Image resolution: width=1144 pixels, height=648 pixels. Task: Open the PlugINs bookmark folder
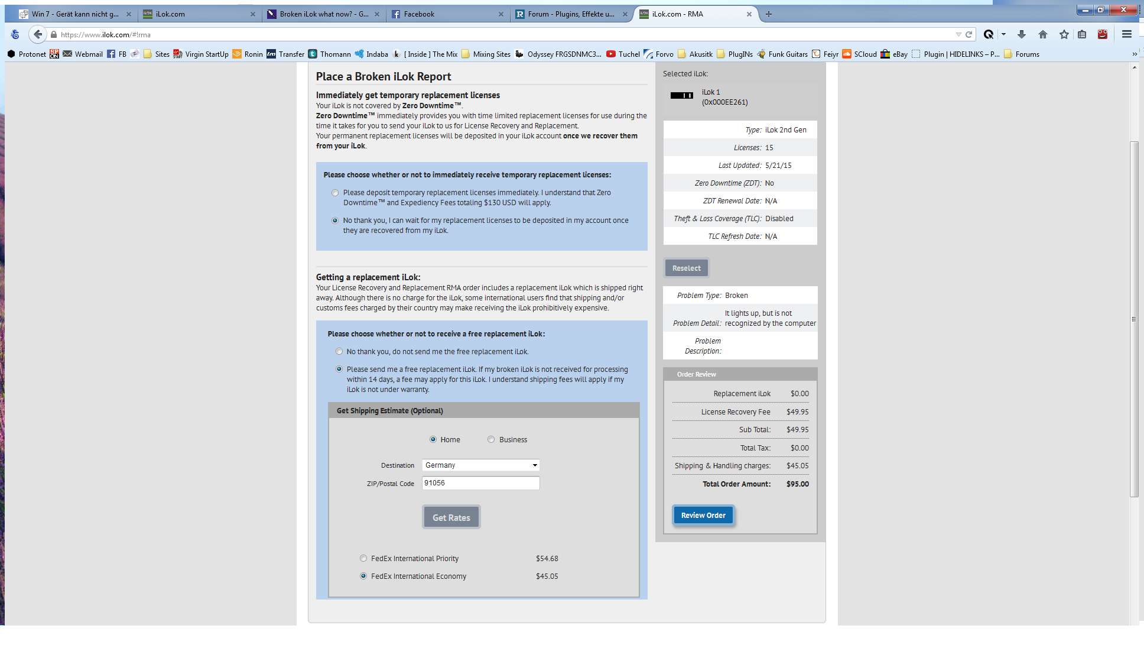[x=734, y=54]
